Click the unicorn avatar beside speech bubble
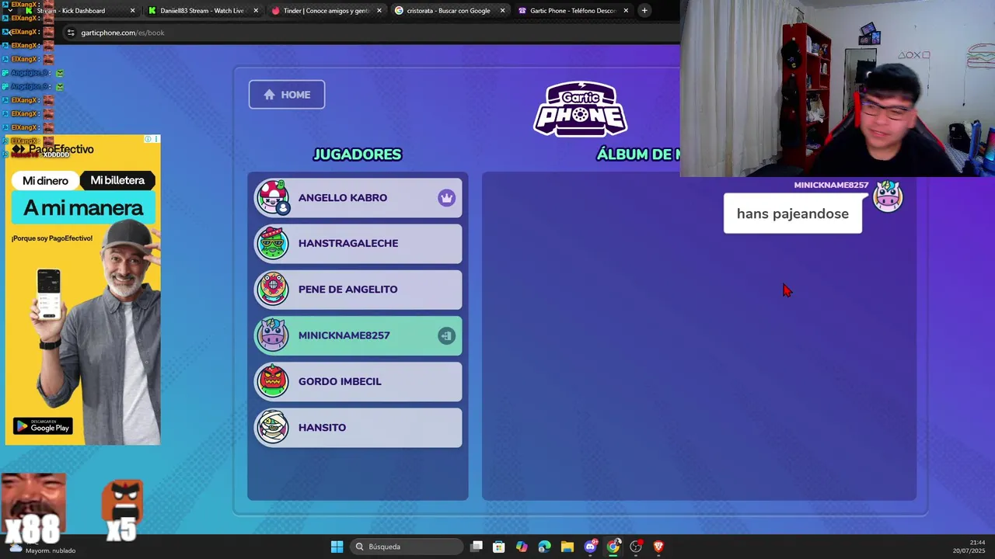The width and height of the screenshot is (995, 559). [x=888, y=196]
